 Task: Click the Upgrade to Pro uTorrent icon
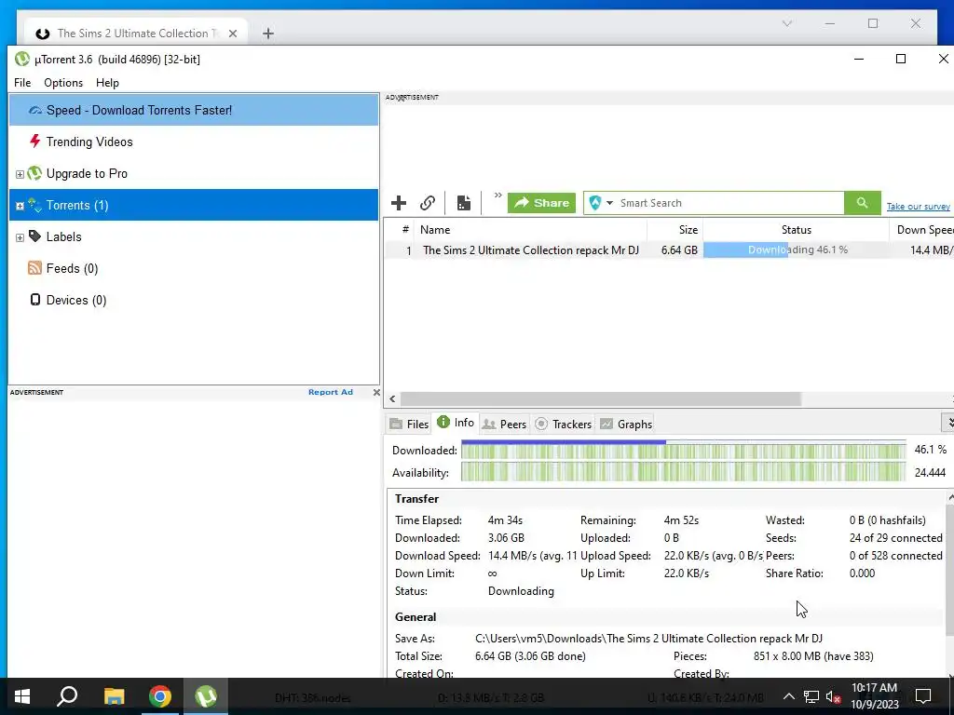click(34, 173)
